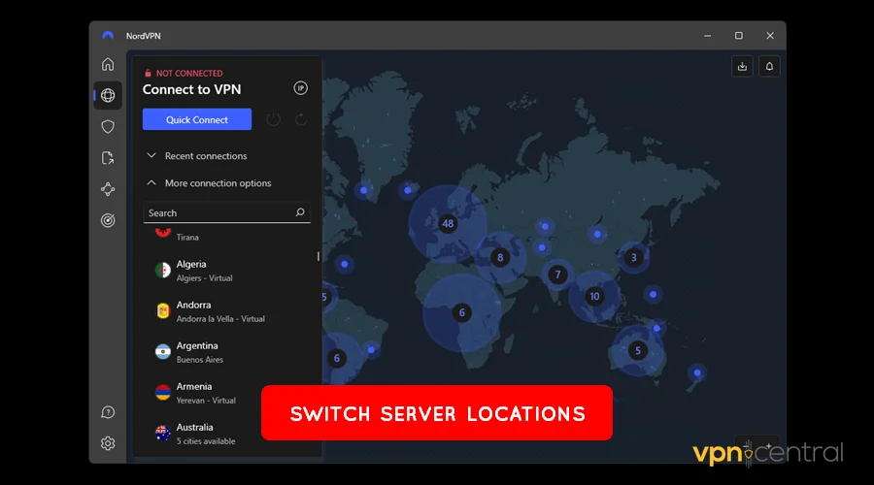This screenshot has height=485, width=874.
Task: Open the file sharing sidebar icon
Action: pos(108,157)
